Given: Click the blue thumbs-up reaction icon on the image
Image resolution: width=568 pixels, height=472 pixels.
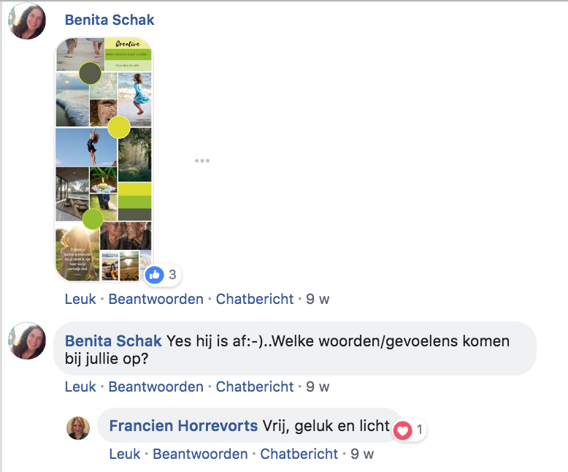Looking at the screenshot, I should pos(154,275).
